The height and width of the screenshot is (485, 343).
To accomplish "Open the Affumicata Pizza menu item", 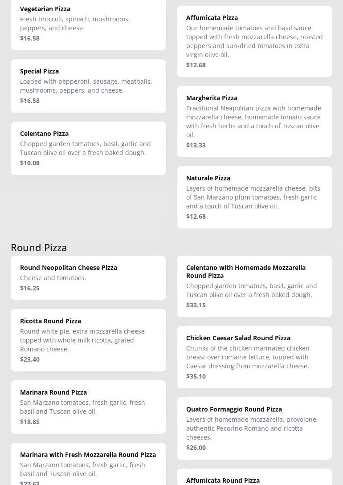I will [254, 41].
